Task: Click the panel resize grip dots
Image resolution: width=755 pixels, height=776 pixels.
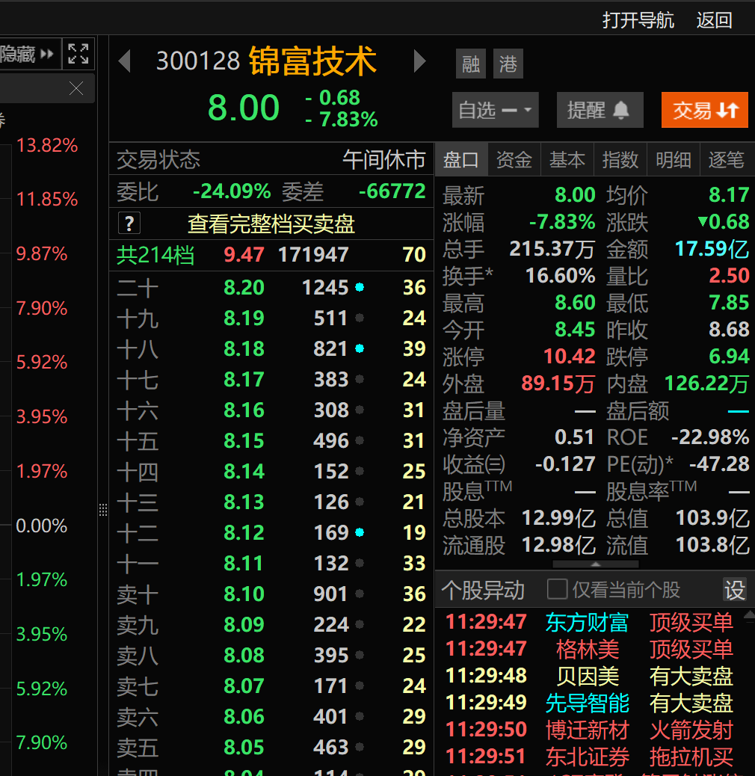Action: click(x=103, y=510)
